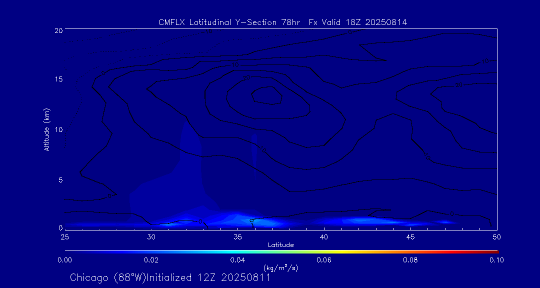
Task: Select altitude axis tick label "20"
Action: click(x=58, y=30)
